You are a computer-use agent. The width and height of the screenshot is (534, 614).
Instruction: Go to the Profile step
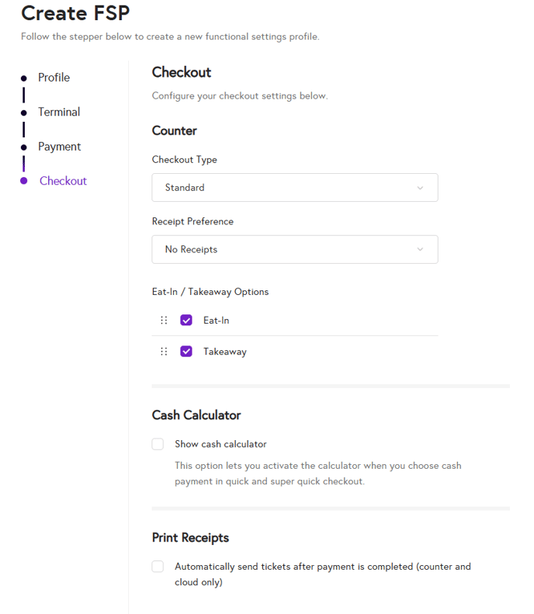pyautogui.click(x=54, y=78)
